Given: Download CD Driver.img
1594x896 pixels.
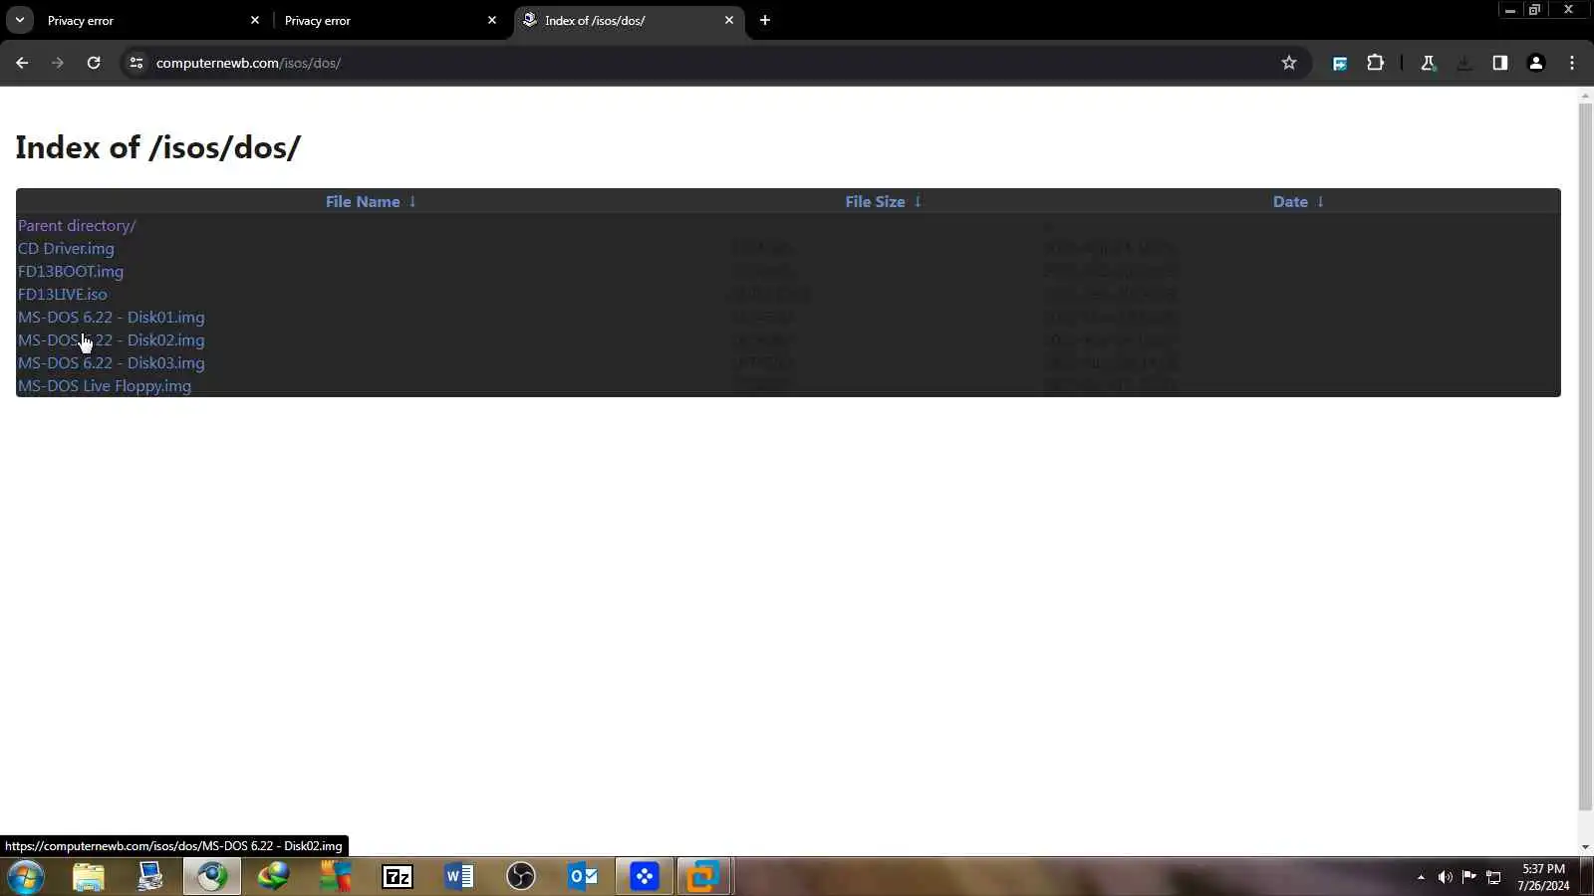Looking at the screenshot, I should [x=66, y=249].
